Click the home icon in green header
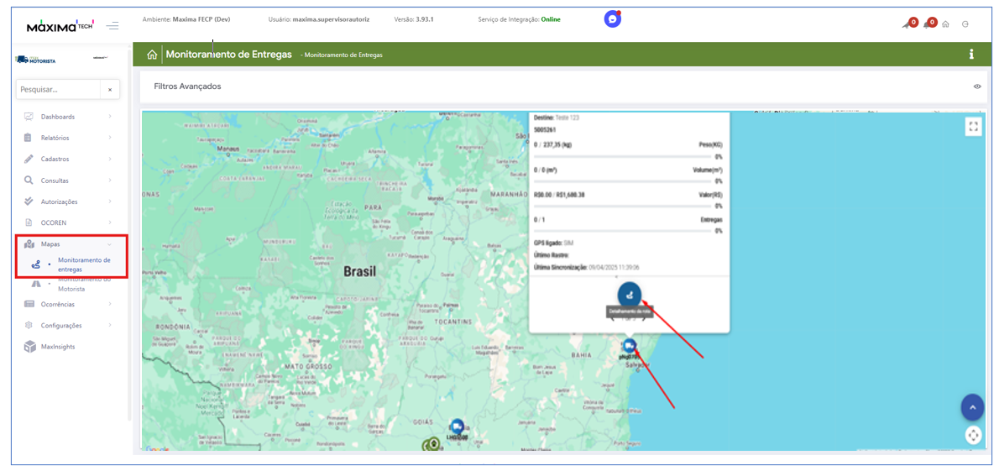The height and width of the screenshot is (471, 999). pyautogui.click(x=152, y=55)
